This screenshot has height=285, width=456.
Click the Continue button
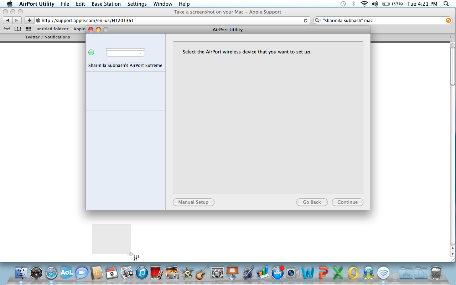347,202
